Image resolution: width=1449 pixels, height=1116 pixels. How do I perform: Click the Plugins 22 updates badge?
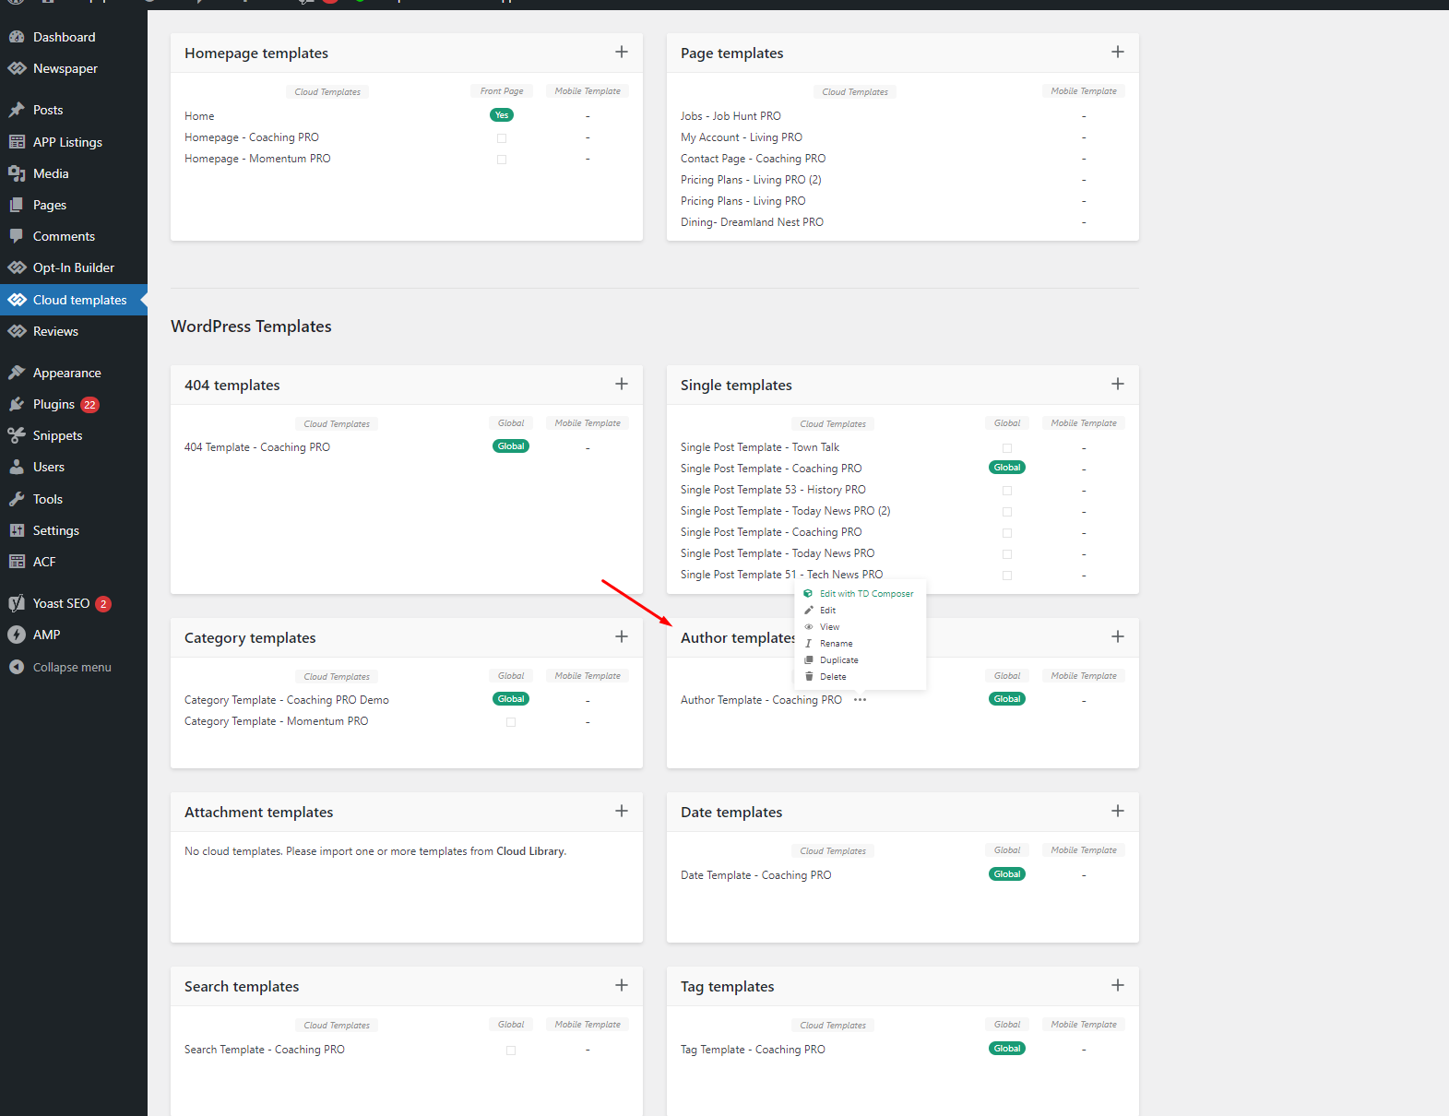click(89, 405)
